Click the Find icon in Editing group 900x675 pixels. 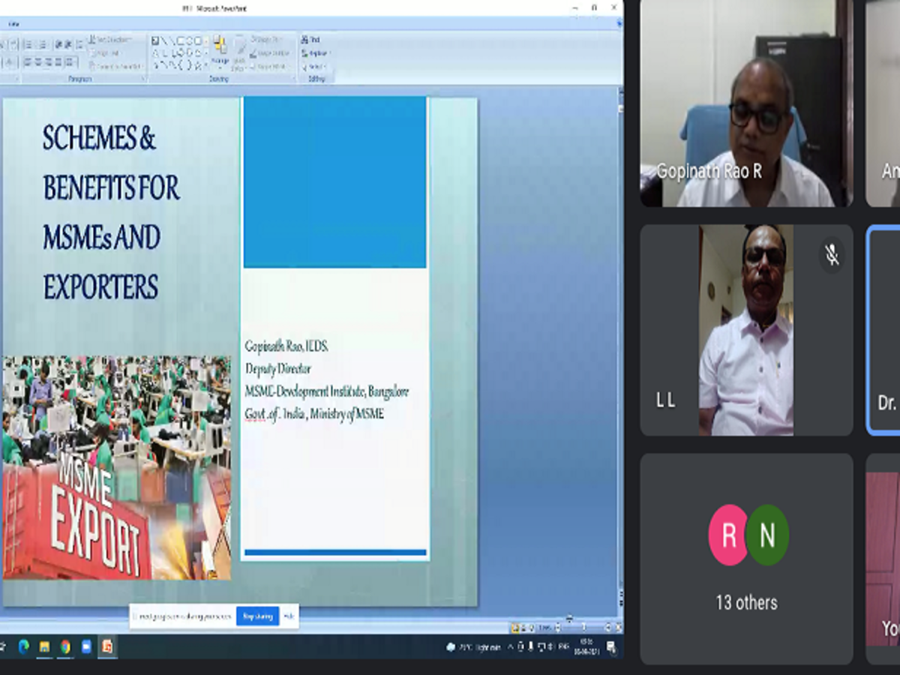click(x=312, y=40)
